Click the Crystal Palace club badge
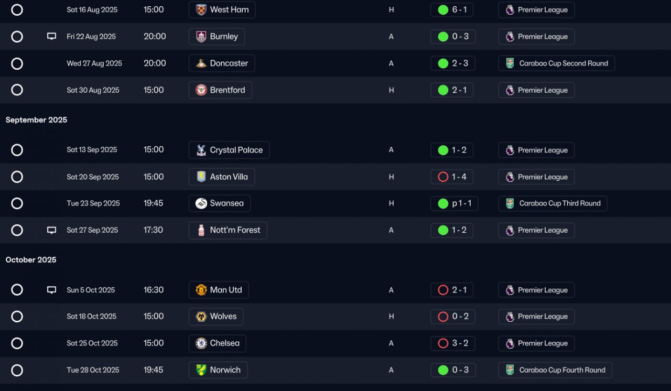Viewport: 671px width, 391px height. [201, 150]
